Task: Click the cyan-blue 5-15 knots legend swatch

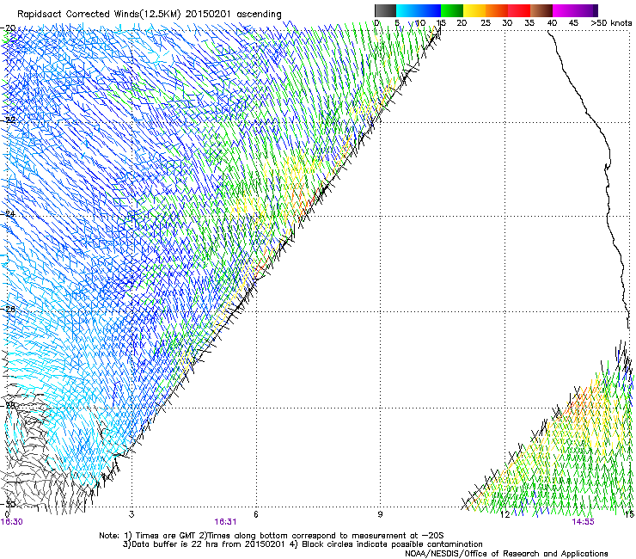Action: tap(419, 10)
